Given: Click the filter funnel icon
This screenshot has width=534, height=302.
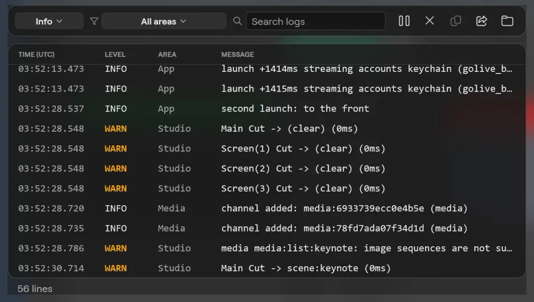Looking at the screenshot, I should point(94,21).
